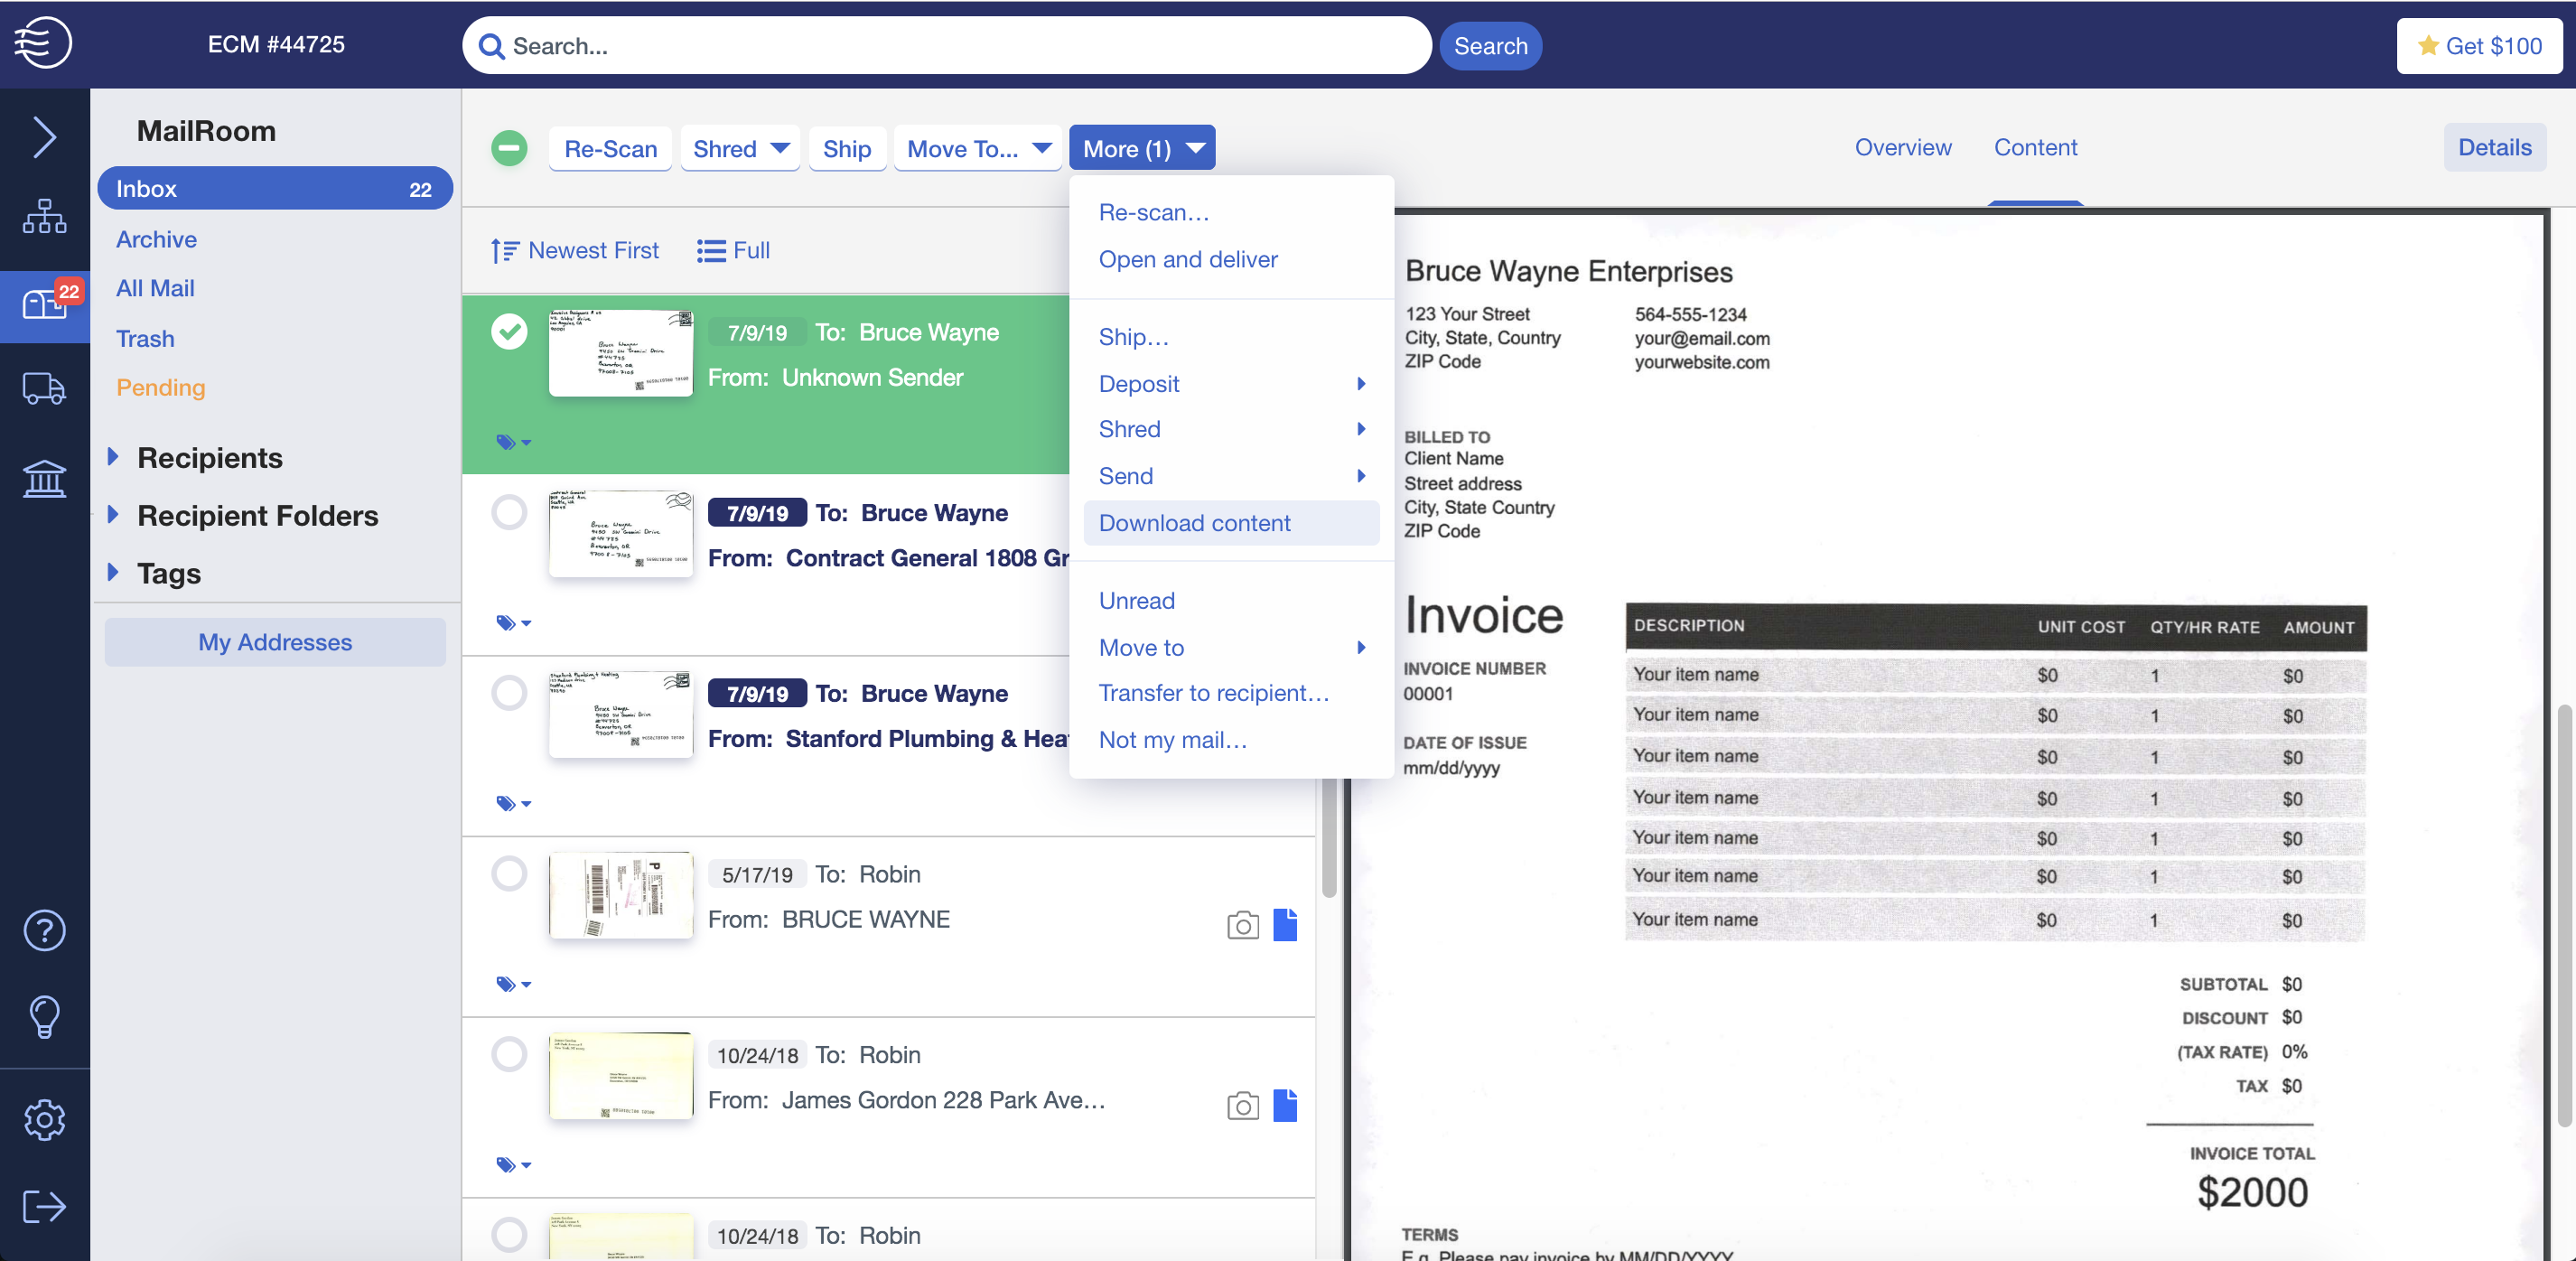The image size is (2576, 1261).
Task: Open the Deposit submenu
Action: pyautogui.click(x=1232, y=384)
